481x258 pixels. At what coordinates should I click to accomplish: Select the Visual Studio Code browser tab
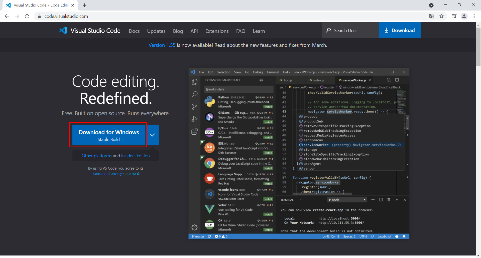(40, 5)
